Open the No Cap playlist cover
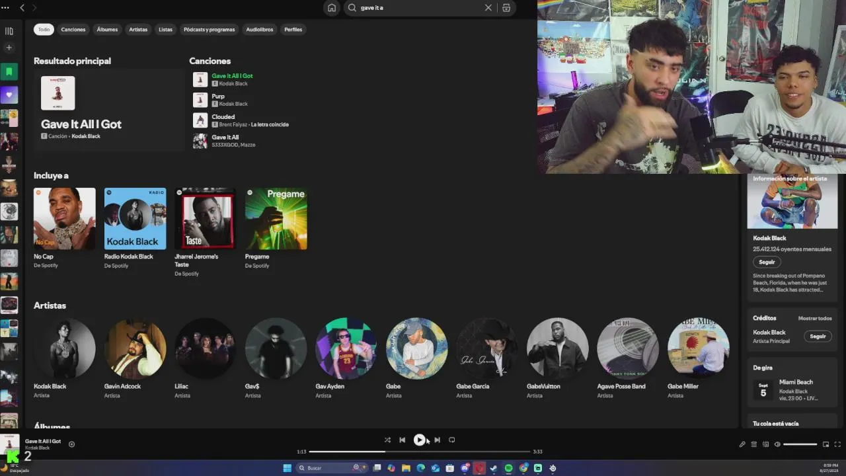This screenshot has width=846, height=476. (x=65, y=219)
